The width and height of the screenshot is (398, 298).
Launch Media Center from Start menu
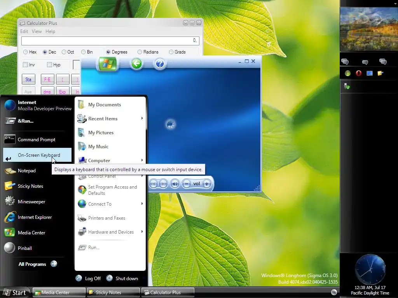(x=38, y=233)
